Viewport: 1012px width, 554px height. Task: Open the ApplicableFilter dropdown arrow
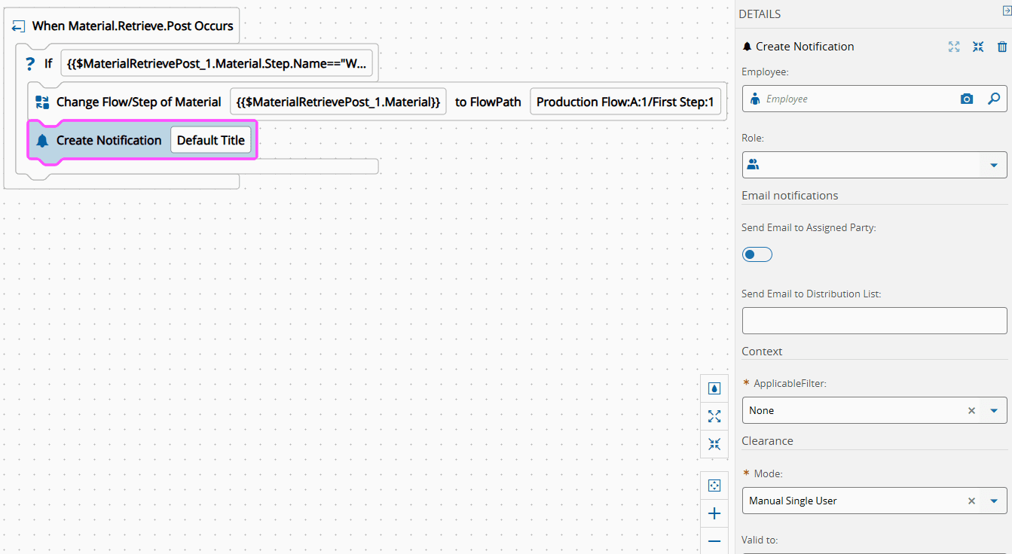[x=993, y=411]
